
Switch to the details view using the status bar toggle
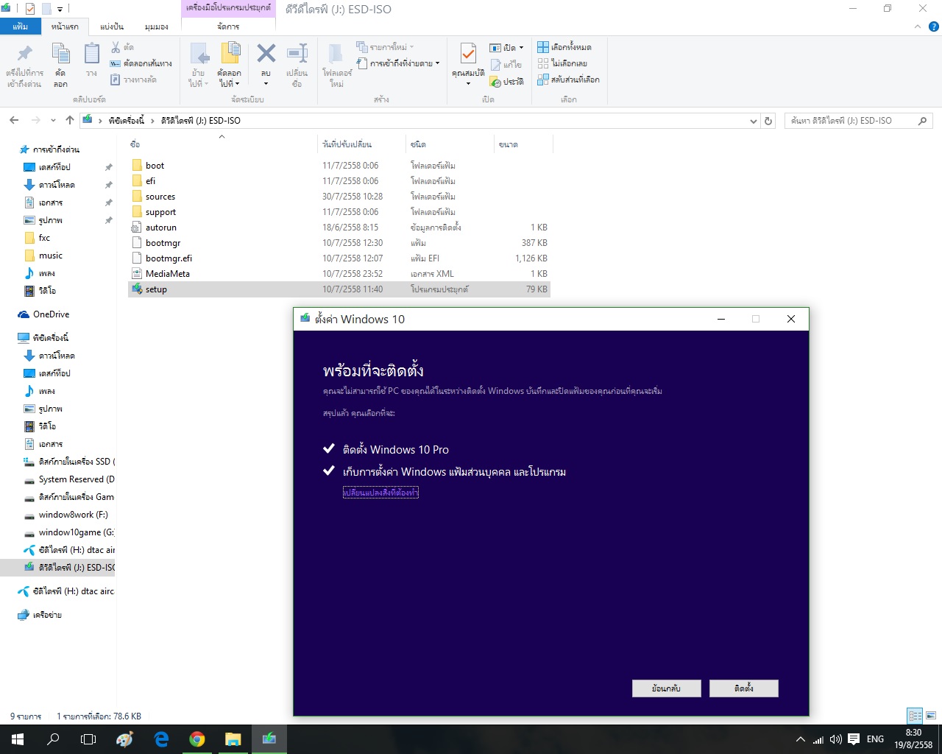coord(915,716)
